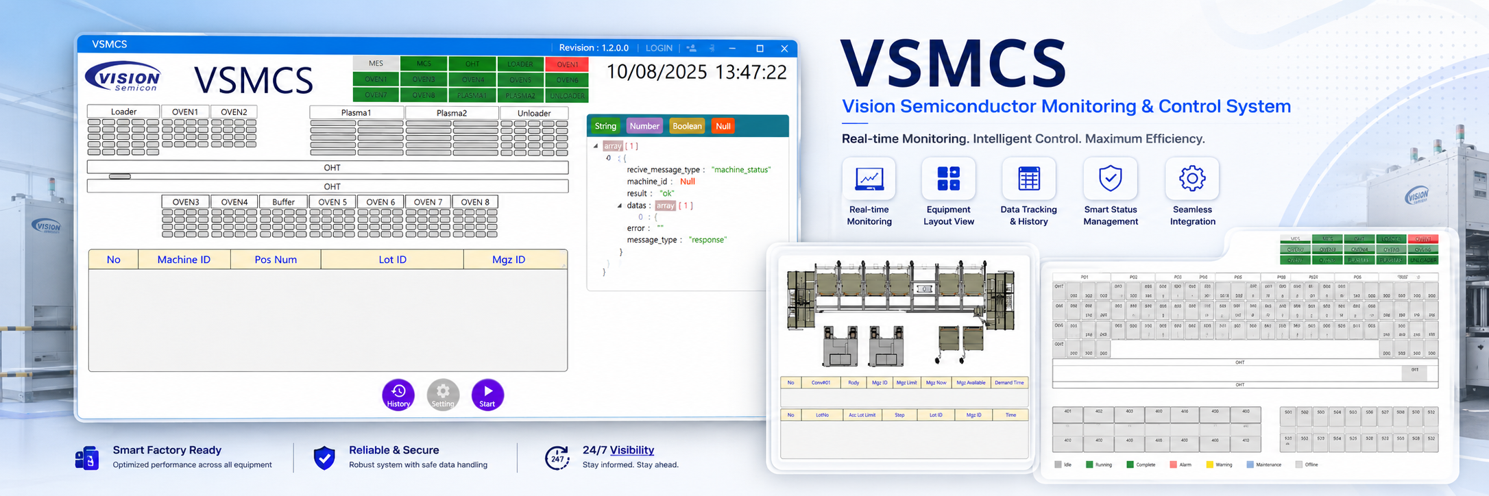1489x496 pixels.
Task: Click the OVEN7 status indicator in main window
Action: (x=376, y=95)
